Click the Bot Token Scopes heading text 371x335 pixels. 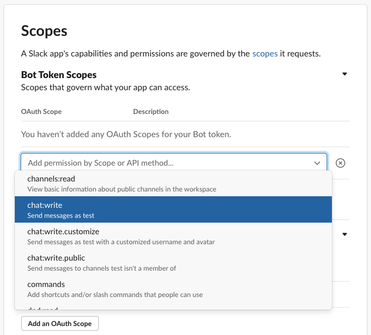(x=59, y=75)
